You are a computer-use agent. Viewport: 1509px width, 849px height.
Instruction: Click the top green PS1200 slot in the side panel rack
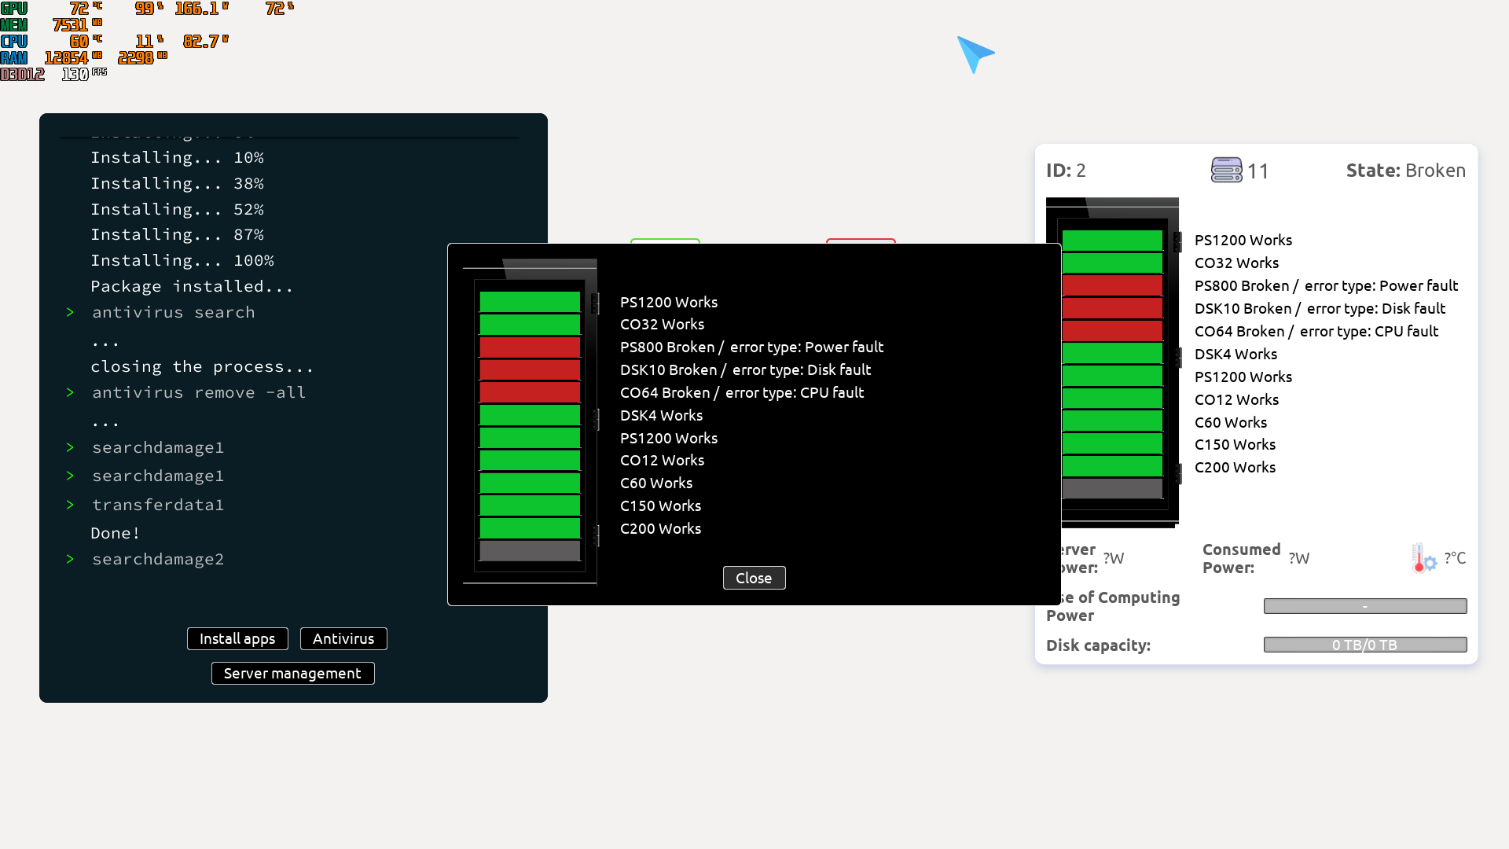click(x=1111, y=241)
